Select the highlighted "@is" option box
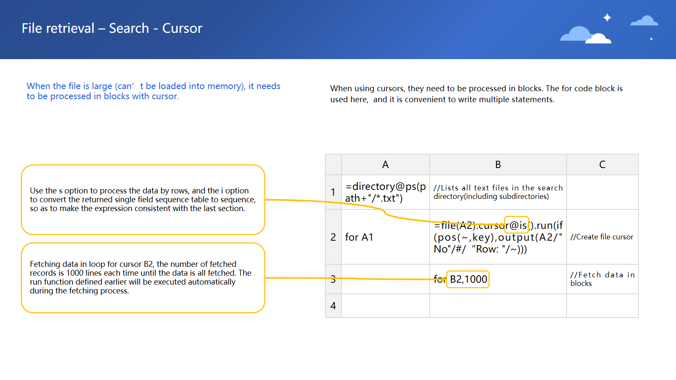Viewport: 676px width, 380px height. [516, 225]
